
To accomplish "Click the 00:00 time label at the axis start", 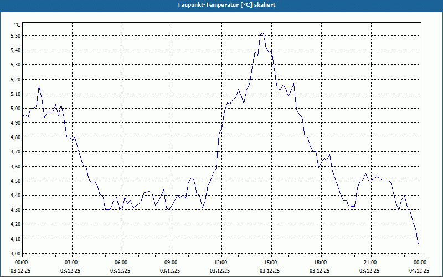I will pyautogui.click(x=21, y=263).
